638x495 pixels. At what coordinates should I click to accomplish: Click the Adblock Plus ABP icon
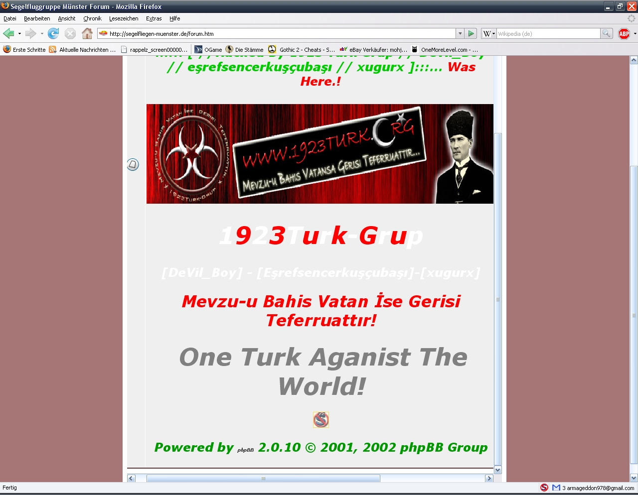point(624,33)
